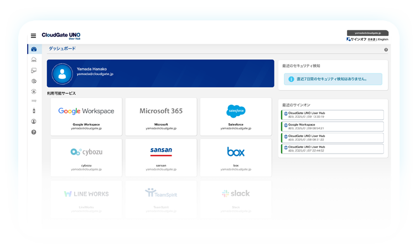This screenshot has width=415, height=247.
Task: Click the info icon in security notice
Action: point(291,79)
